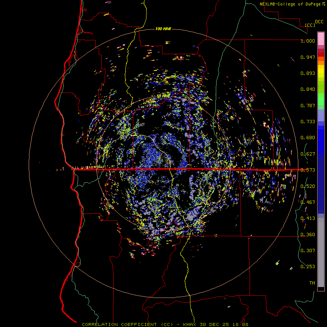Select the 0.413 scale value
Screen dimensions: 327x327
(x=308, y=218)
